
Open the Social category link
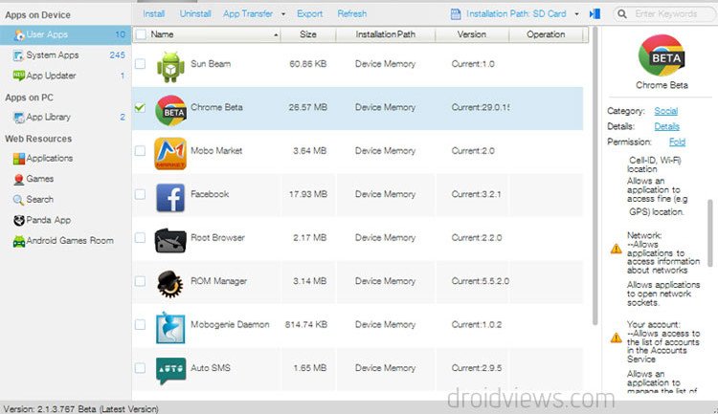tap(665, 111)
